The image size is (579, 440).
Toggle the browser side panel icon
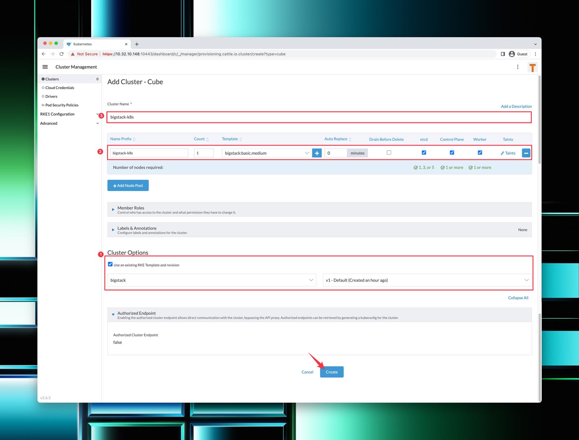tap(503, 54)
